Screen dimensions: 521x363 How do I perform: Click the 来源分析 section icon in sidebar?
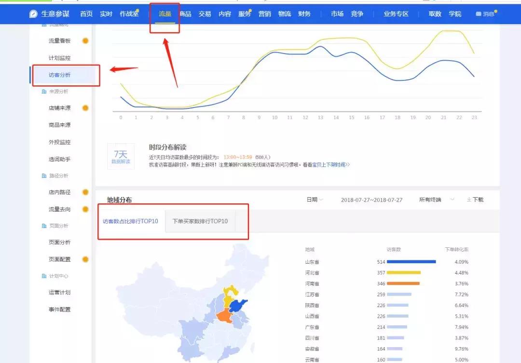pyautogui.click(x=43, y=91)
